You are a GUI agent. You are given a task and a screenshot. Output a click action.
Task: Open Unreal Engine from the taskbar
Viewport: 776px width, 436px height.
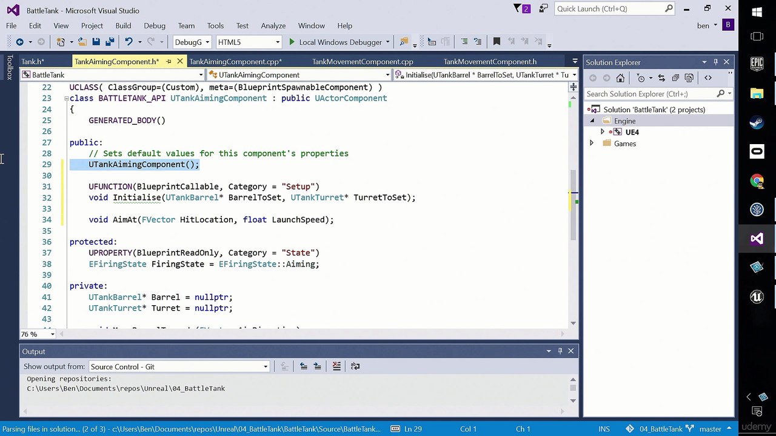pyautogui.click(x=757, y=297)
